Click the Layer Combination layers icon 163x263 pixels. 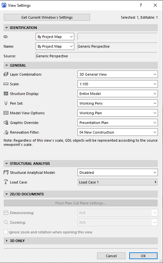(6, 74)
